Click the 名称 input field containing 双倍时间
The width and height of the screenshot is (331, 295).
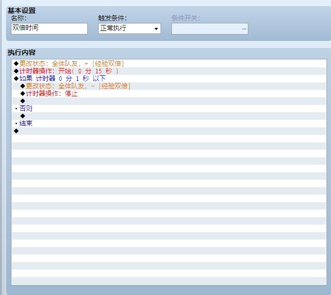pos(49,28)
